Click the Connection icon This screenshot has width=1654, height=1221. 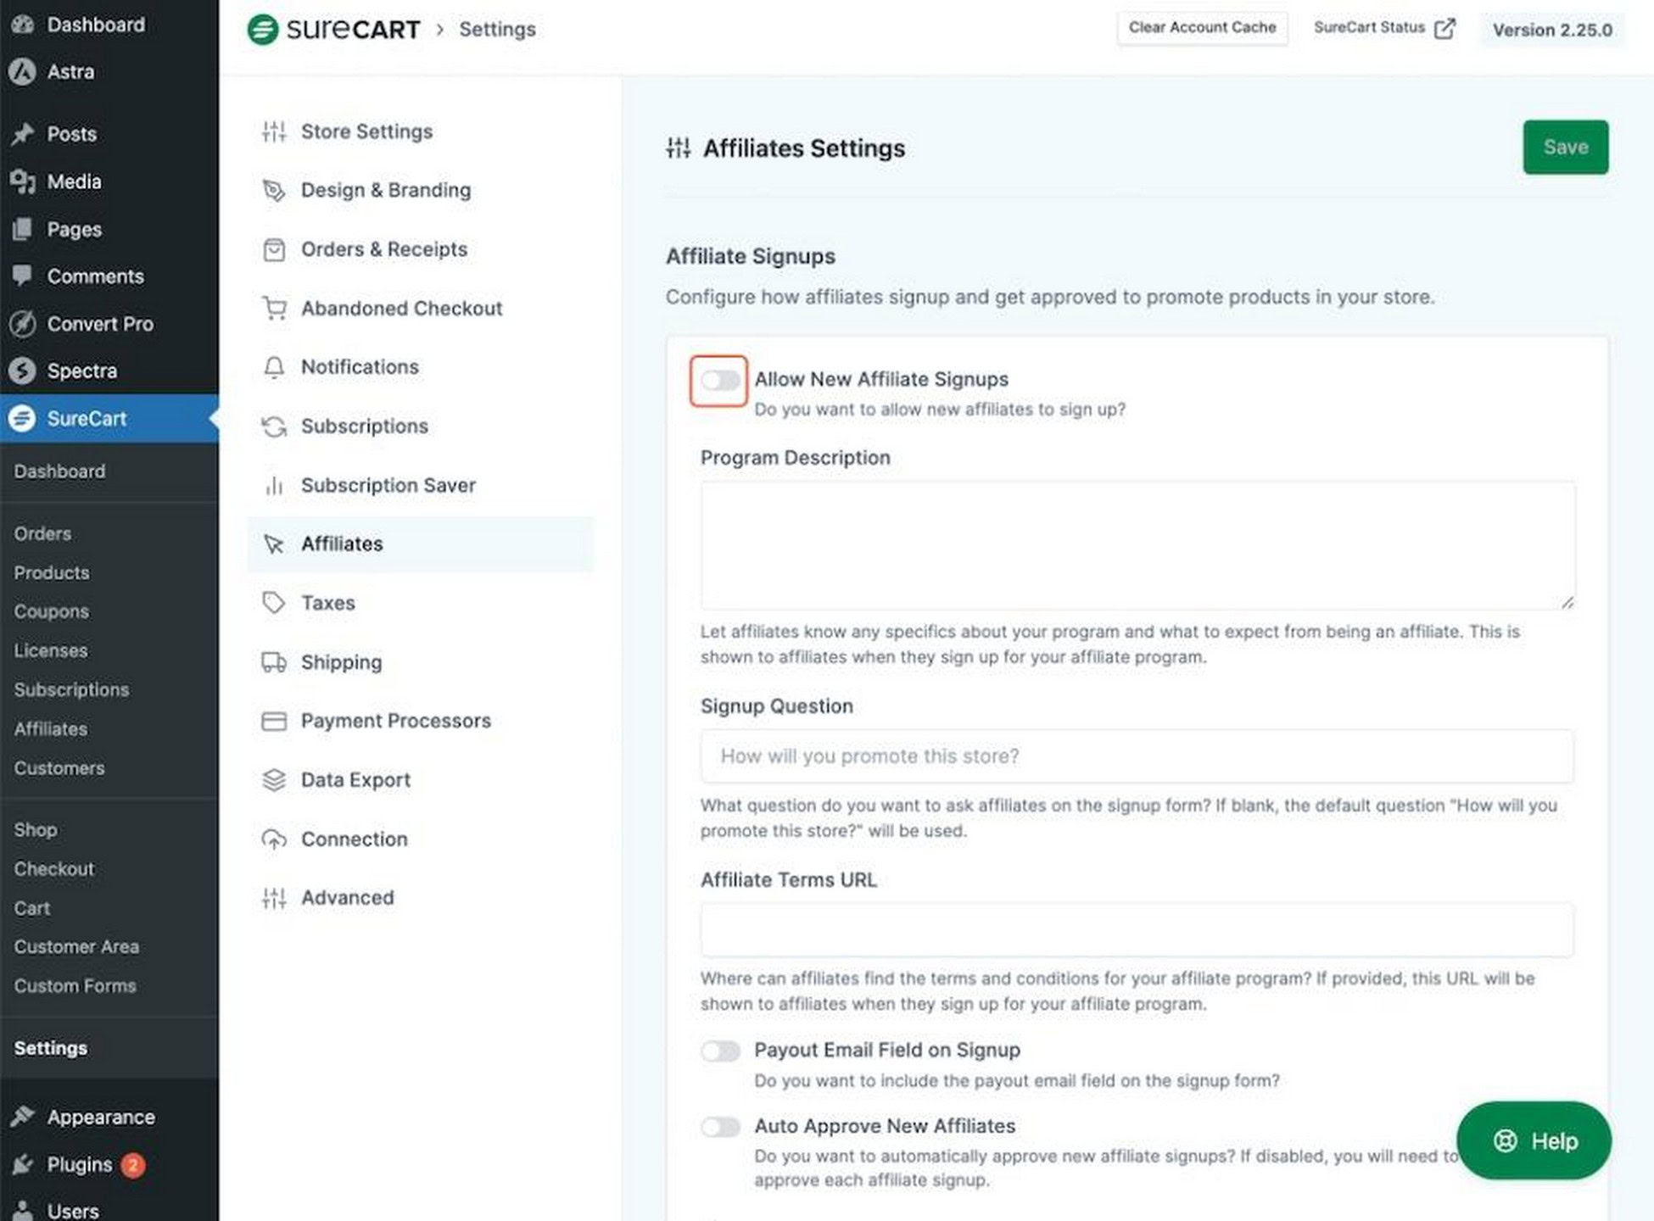pos(273,839)
